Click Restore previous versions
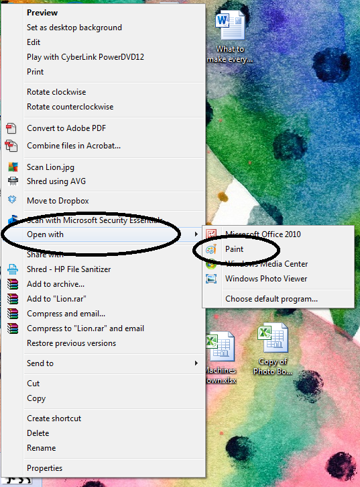Viewport: 360px width, 487px height. (71, 343)
